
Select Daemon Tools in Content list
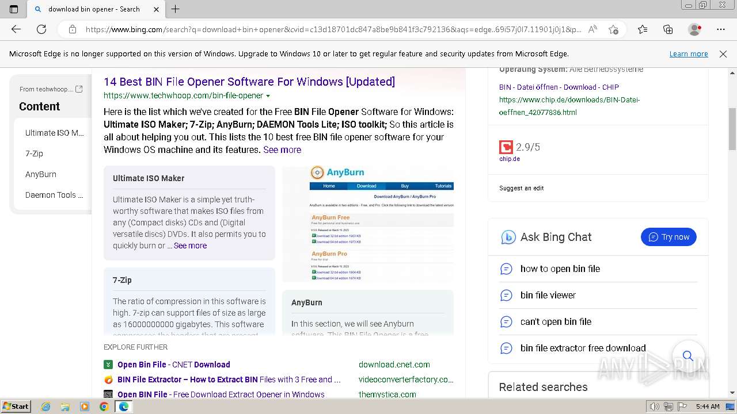click(54, 195)
